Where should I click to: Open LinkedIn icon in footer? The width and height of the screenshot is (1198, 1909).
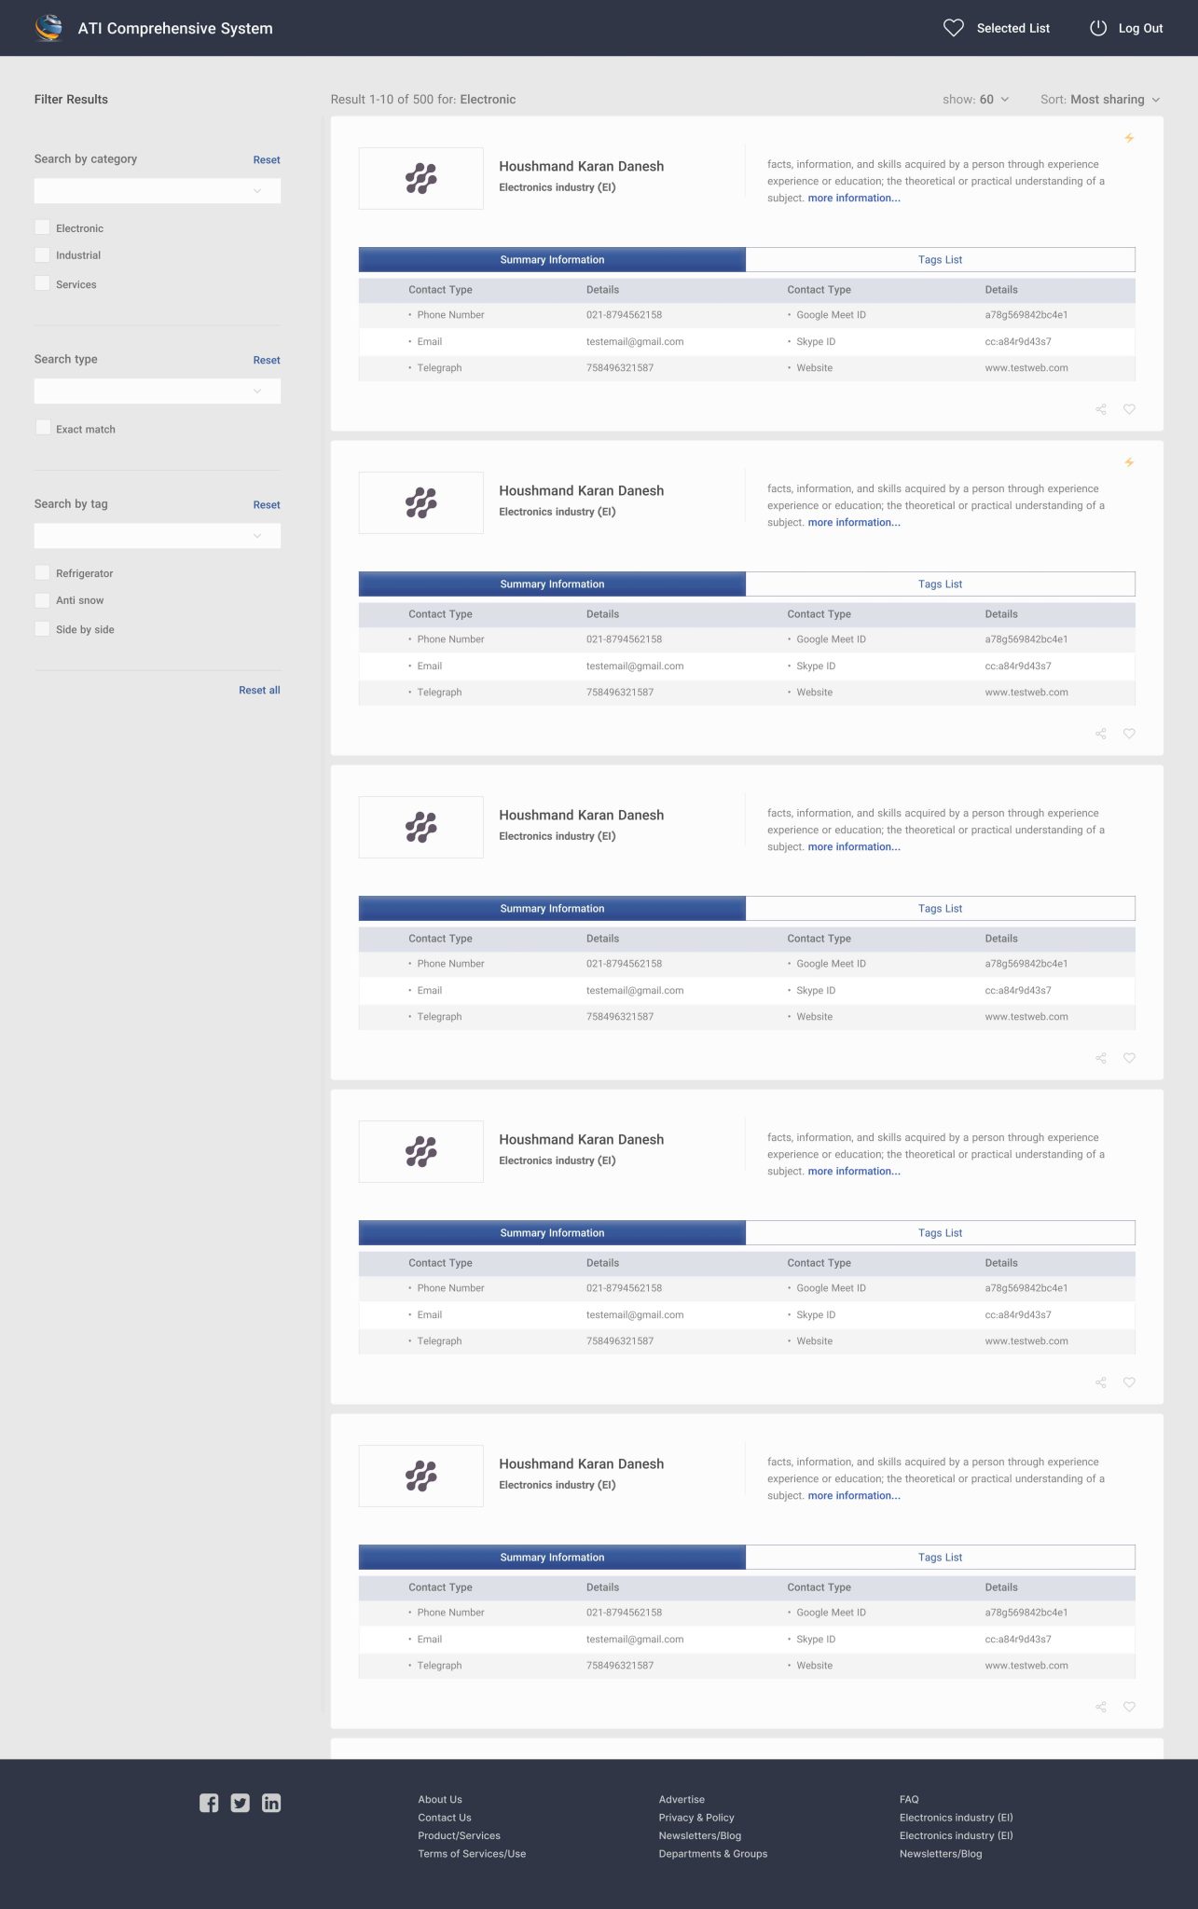coord(271,1803)
